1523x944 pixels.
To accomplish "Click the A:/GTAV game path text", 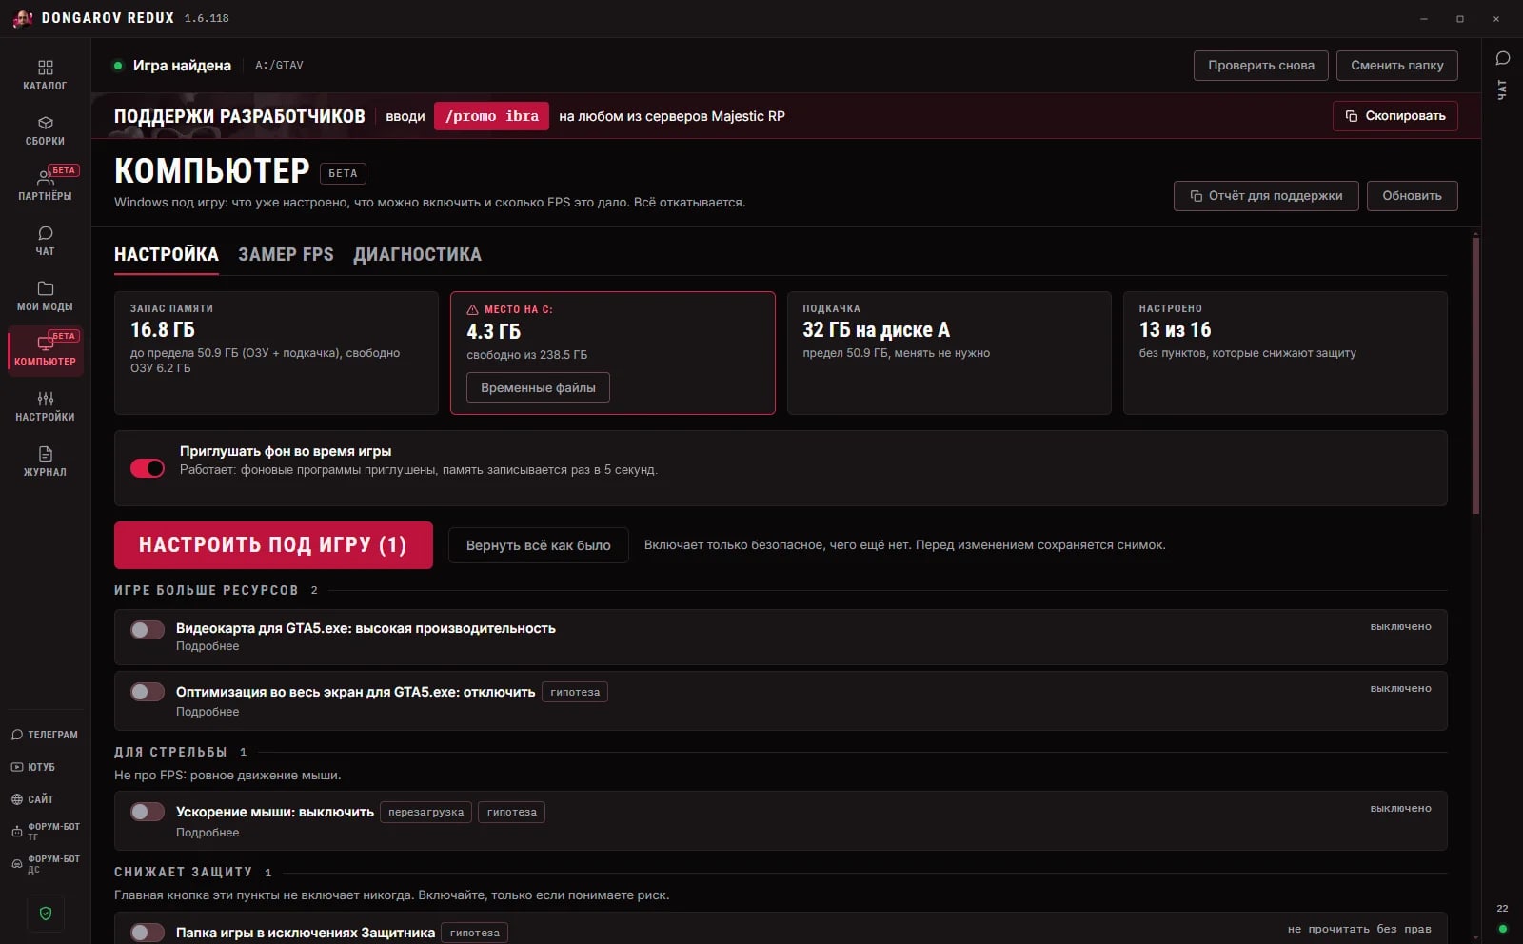I will pos(279,66).
